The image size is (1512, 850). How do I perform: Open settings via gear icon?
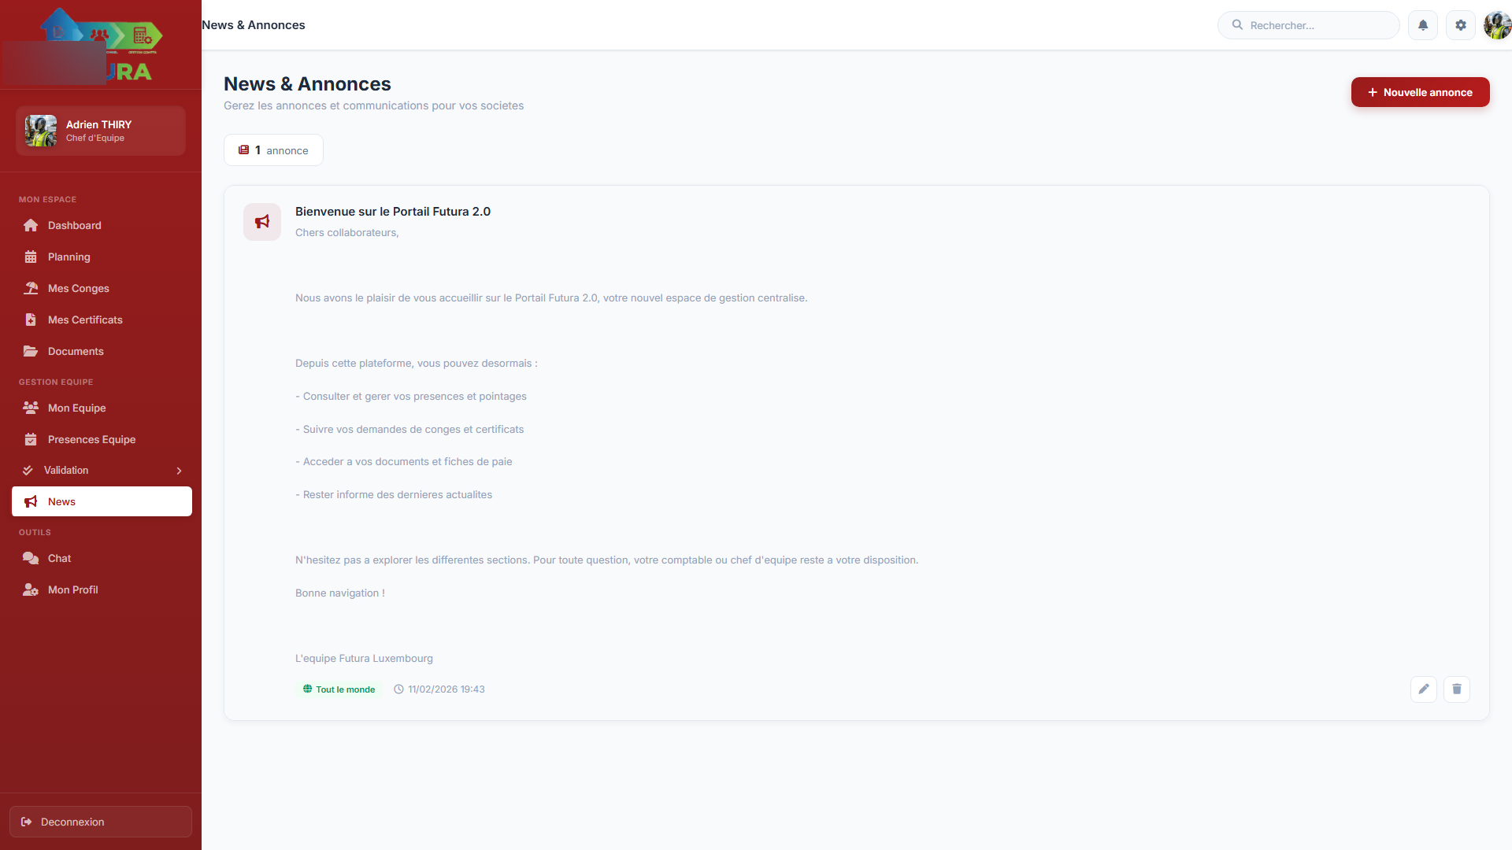pos(1460,25)
